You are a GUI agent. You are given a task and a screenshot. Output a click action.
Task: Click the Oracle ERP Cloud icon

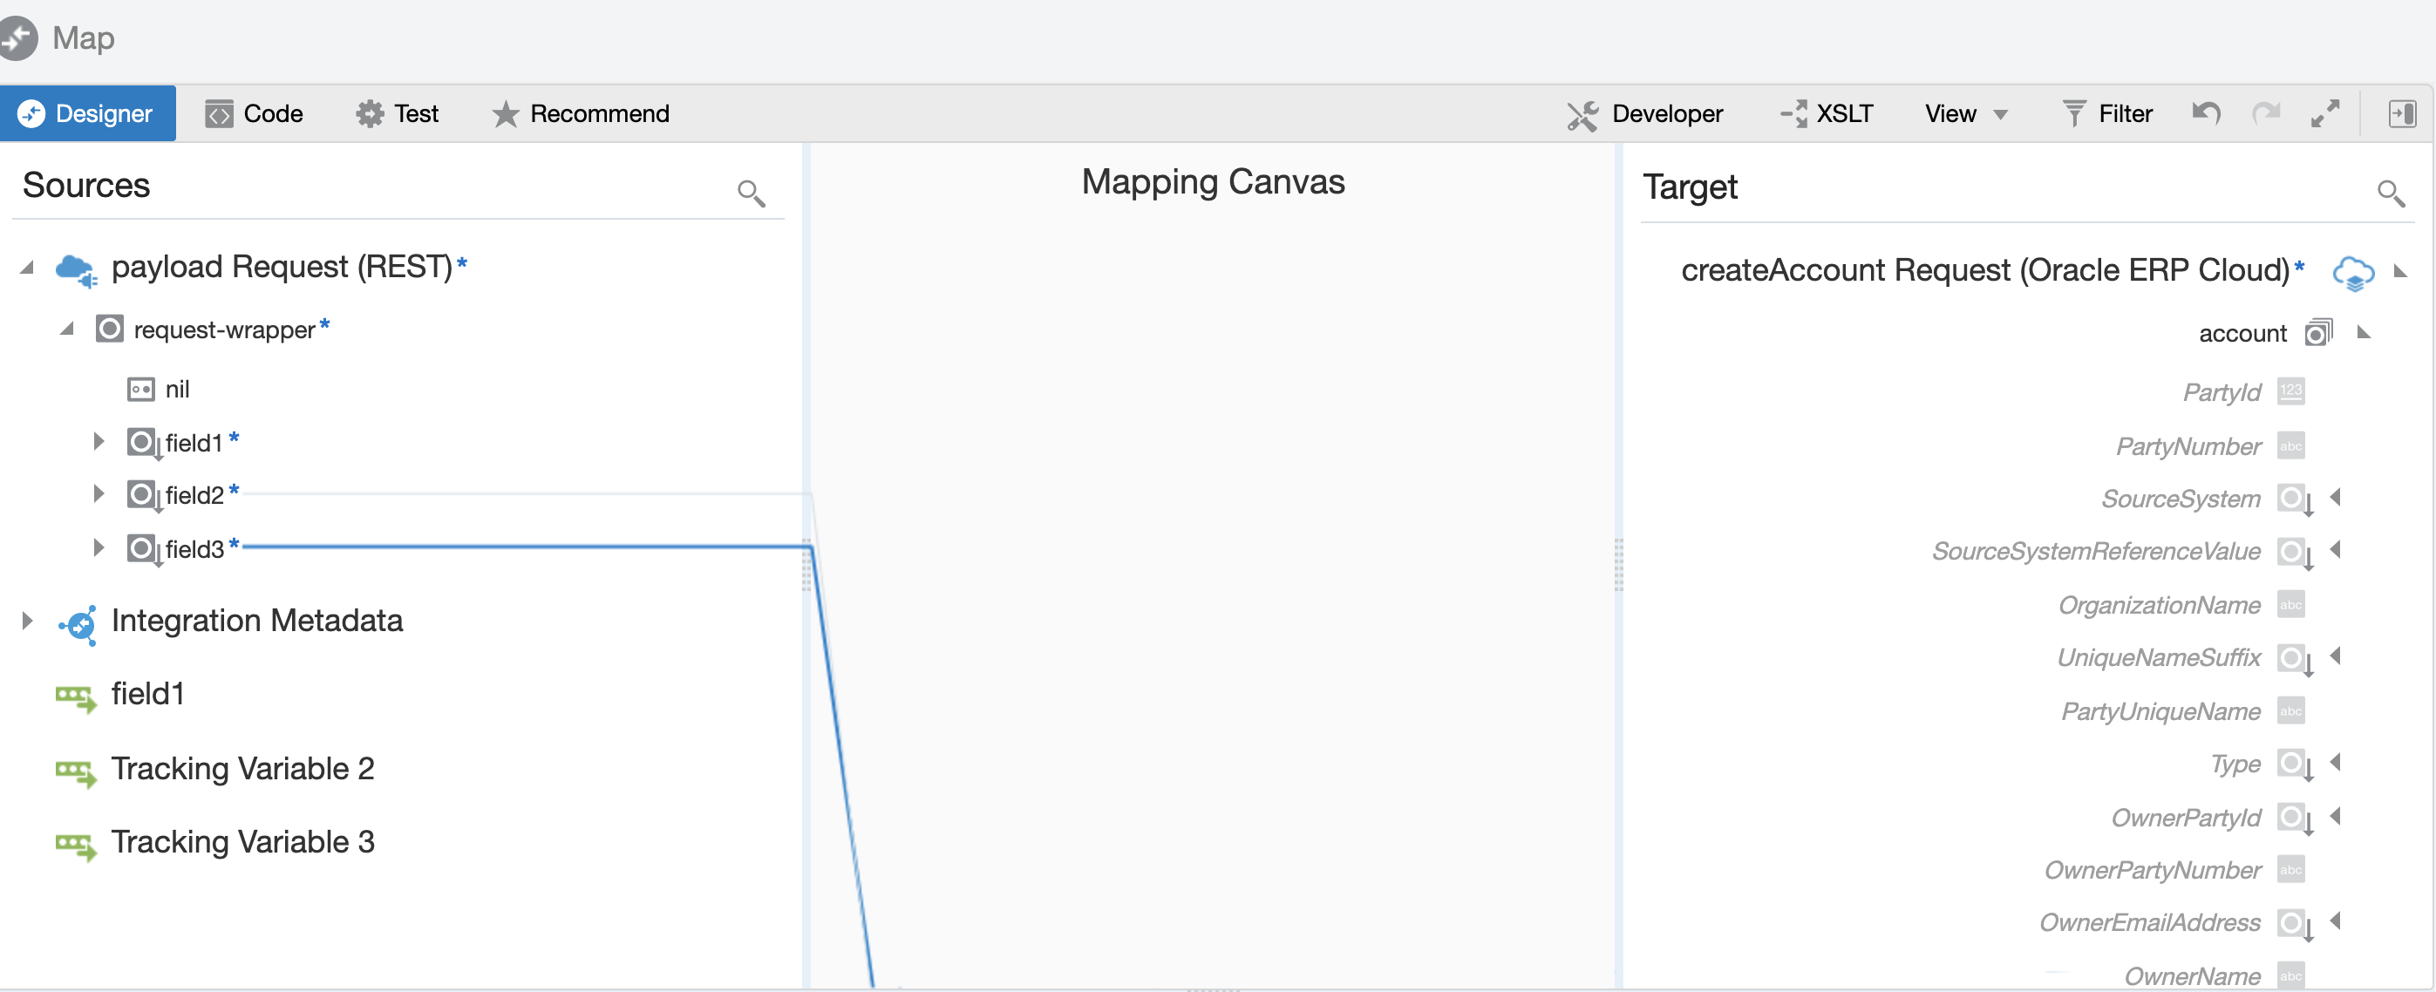[x=2353, y=272]
